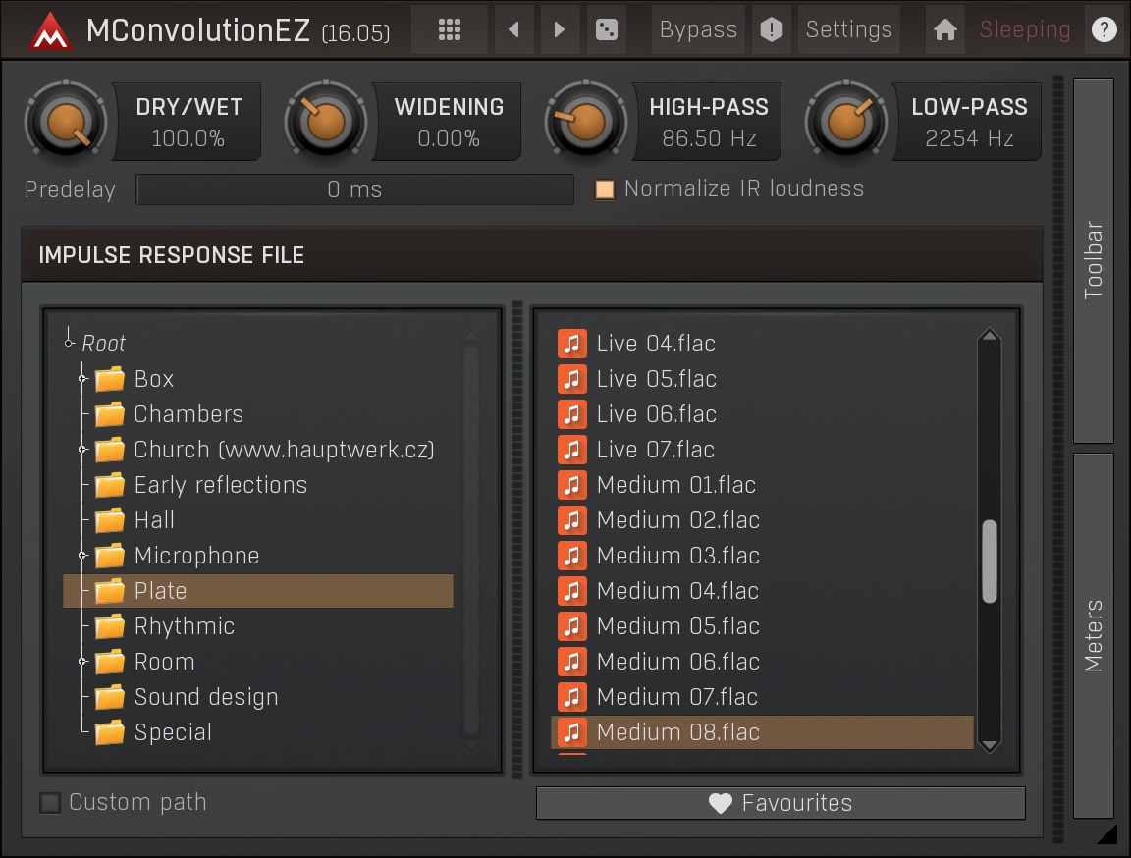Toggle Normalize IR loudness checkbox
1131x858 pixels.
click(605, 188)
